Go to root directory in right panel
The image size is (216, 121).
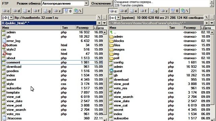pos(206,18)
